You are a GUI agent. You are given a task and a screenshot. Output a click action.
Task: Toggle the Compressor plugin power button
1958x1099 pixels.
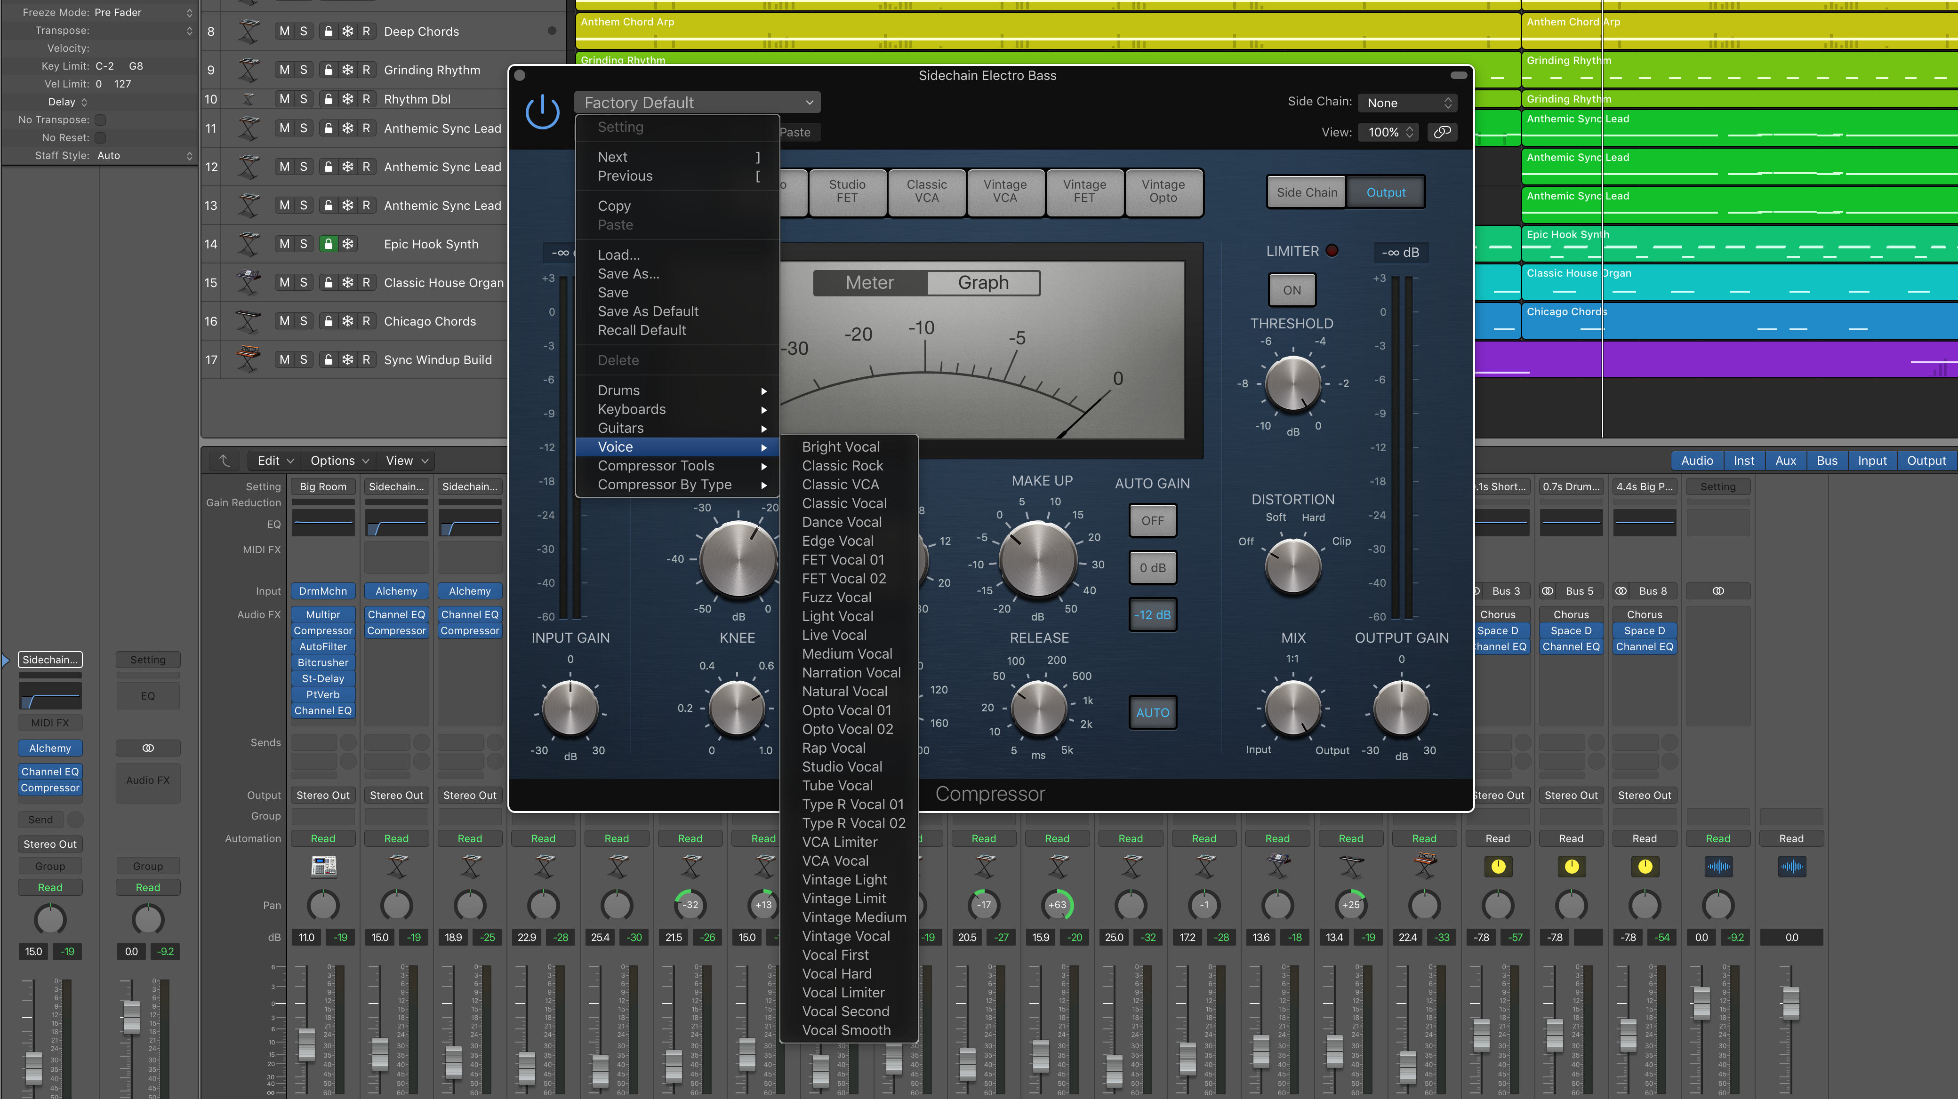(543, 112)
